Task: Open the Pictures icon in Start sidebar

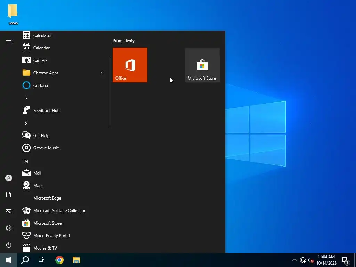Action: (x=9, y=211)
